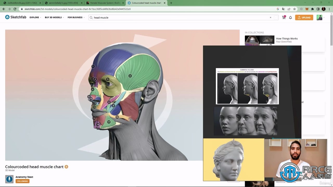Click the browser forward arrow

pos(9,9)
